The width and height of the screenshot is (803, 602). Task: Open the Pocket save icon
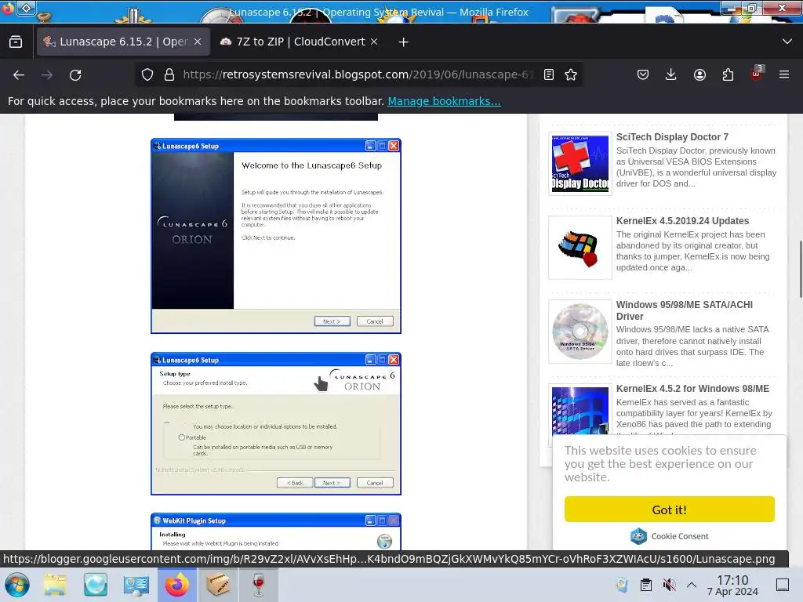click(x=643, y=74)
